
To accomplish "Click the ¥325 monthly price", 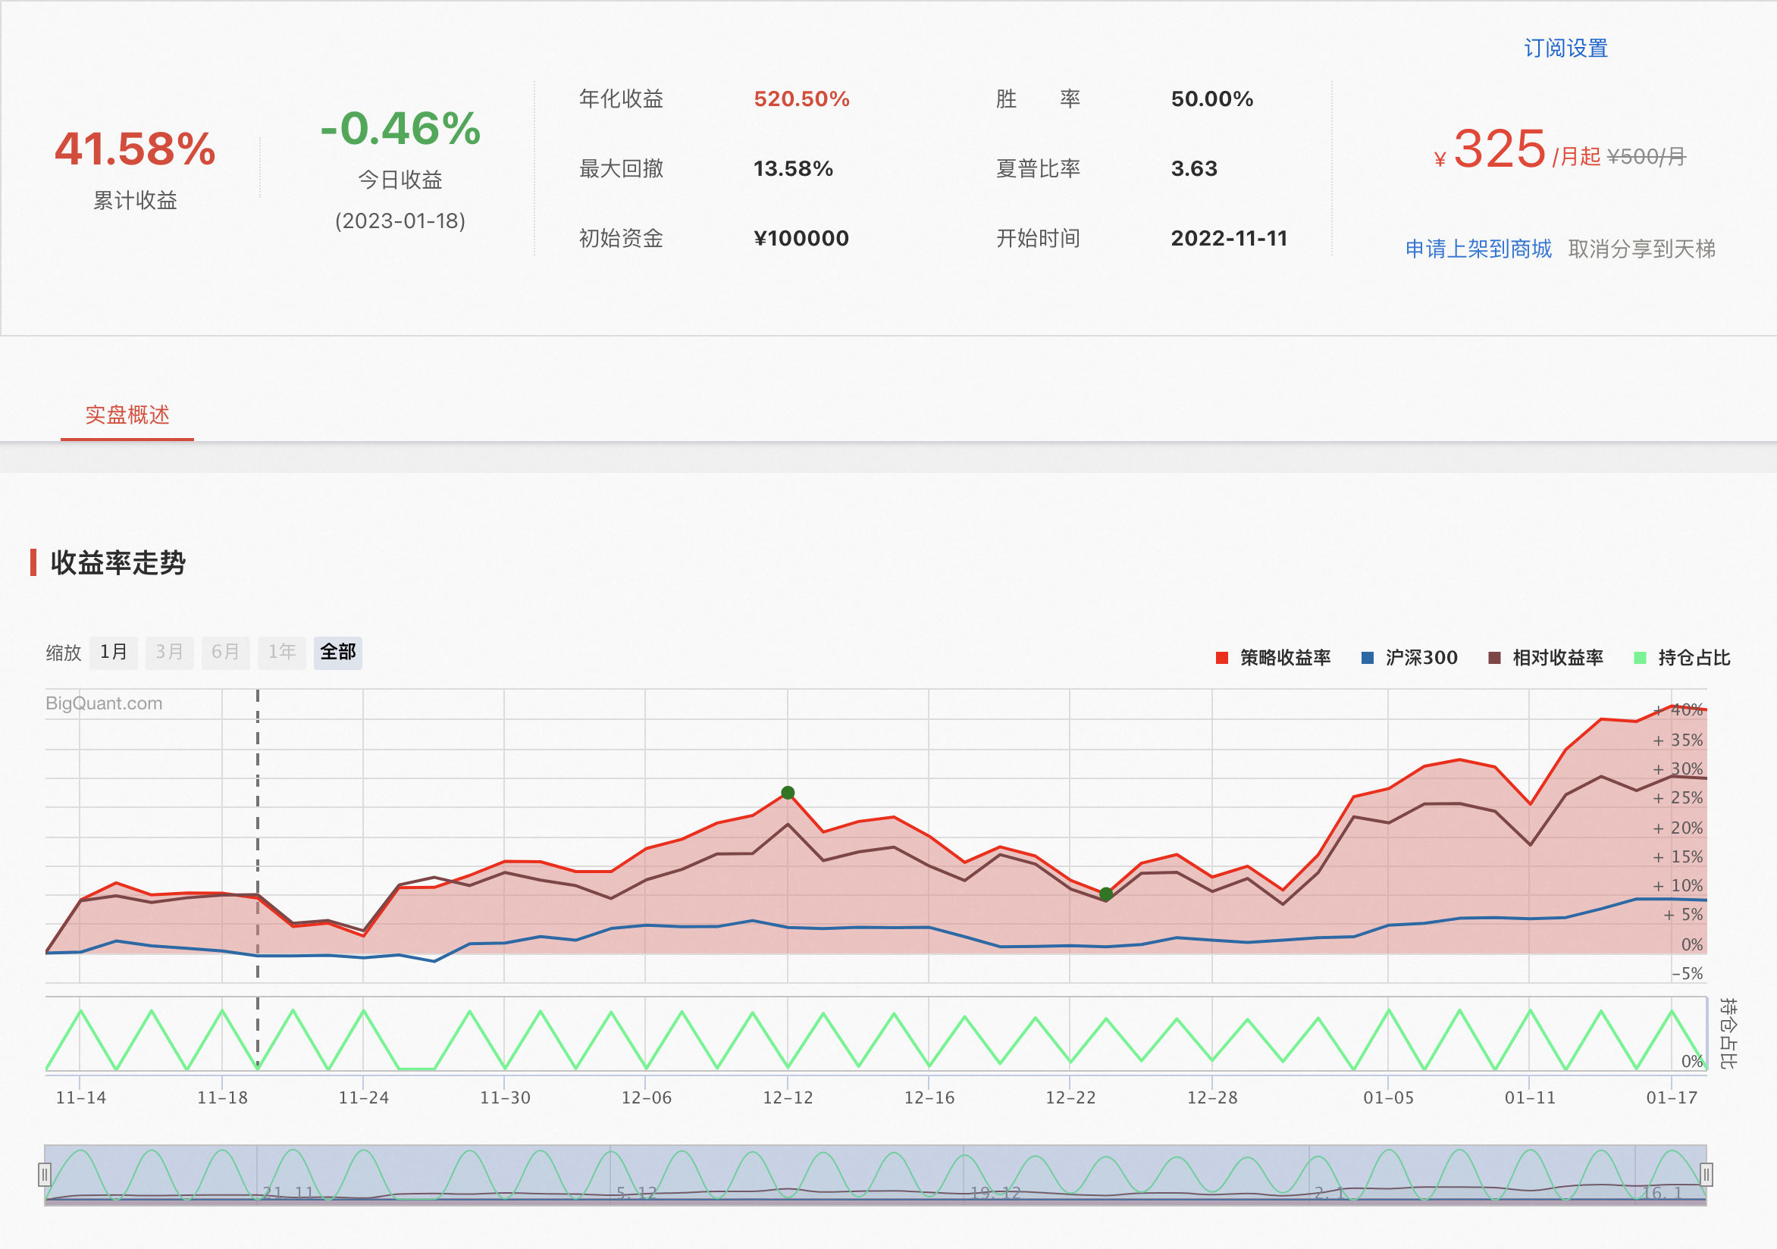I will click(x=1490, y=149).
